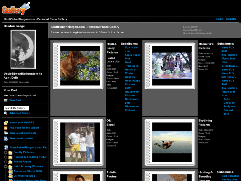Select Hunting & Shooting Pictures tree item

point(30,157)
